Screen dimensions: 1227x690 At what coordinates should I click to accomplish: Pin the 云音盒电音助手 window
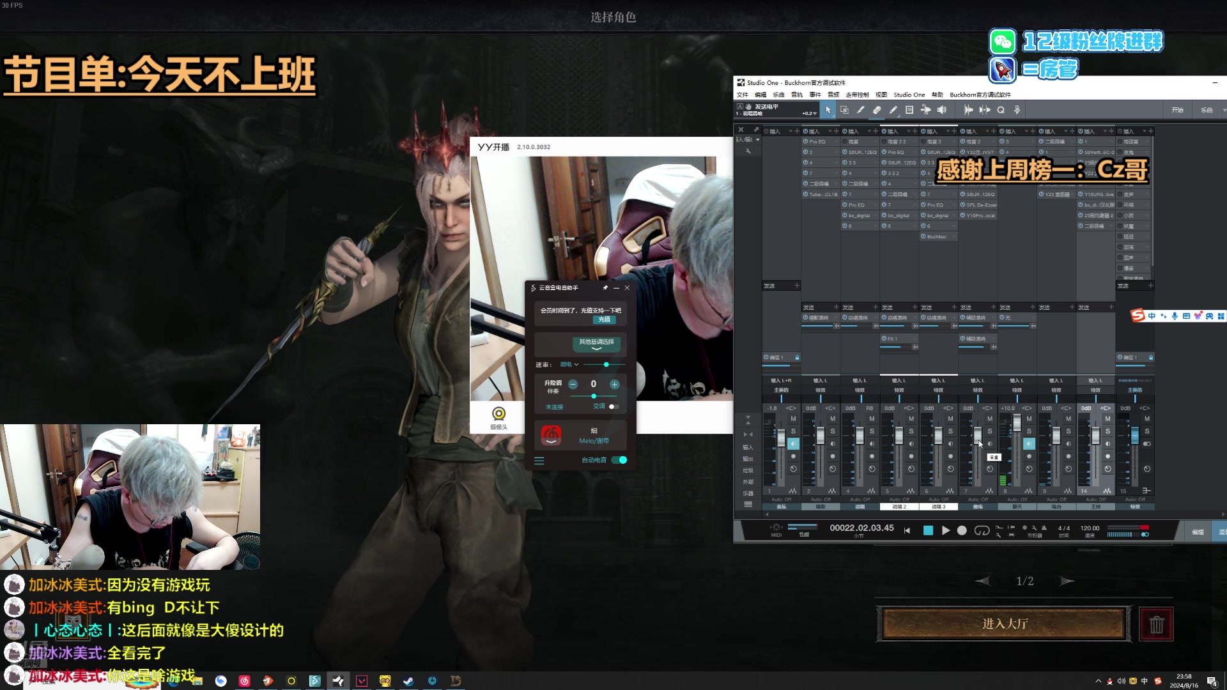click(x=605, y=287)
